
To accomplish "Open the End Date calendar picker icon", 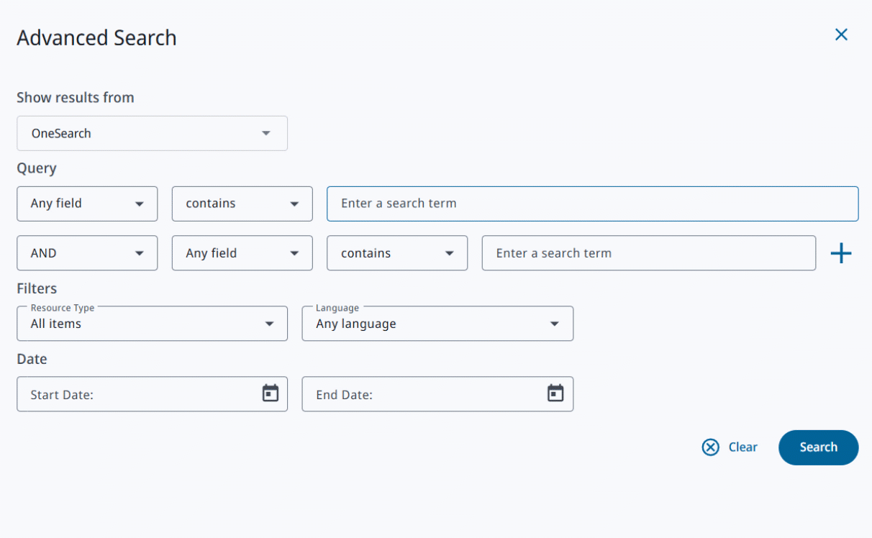I will tap(555, 393).
